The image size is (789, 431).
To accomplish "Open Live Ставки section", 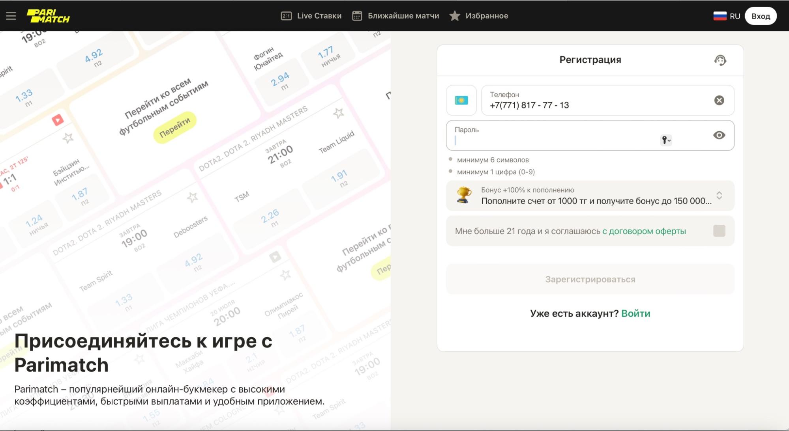I will [x=311, y=16].
